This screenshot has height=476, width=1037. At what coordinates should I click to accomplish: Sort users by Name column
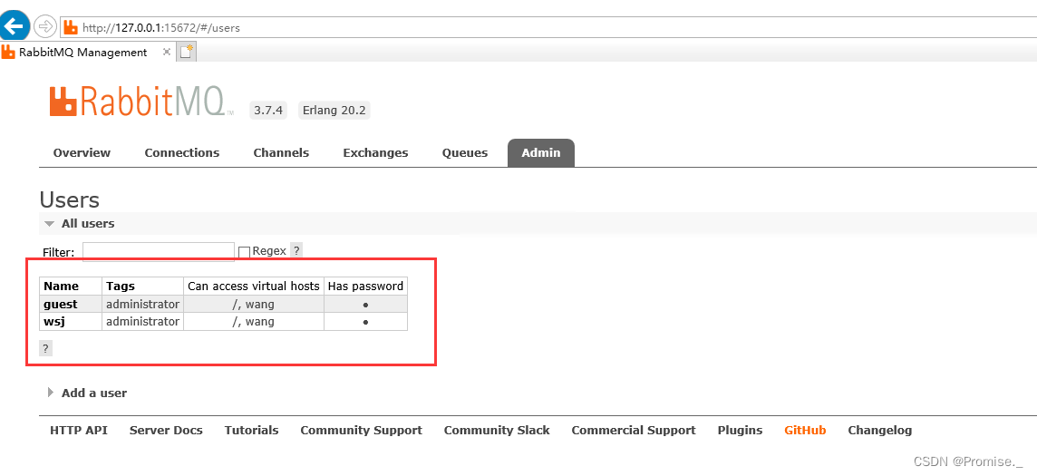coord(61,287)
